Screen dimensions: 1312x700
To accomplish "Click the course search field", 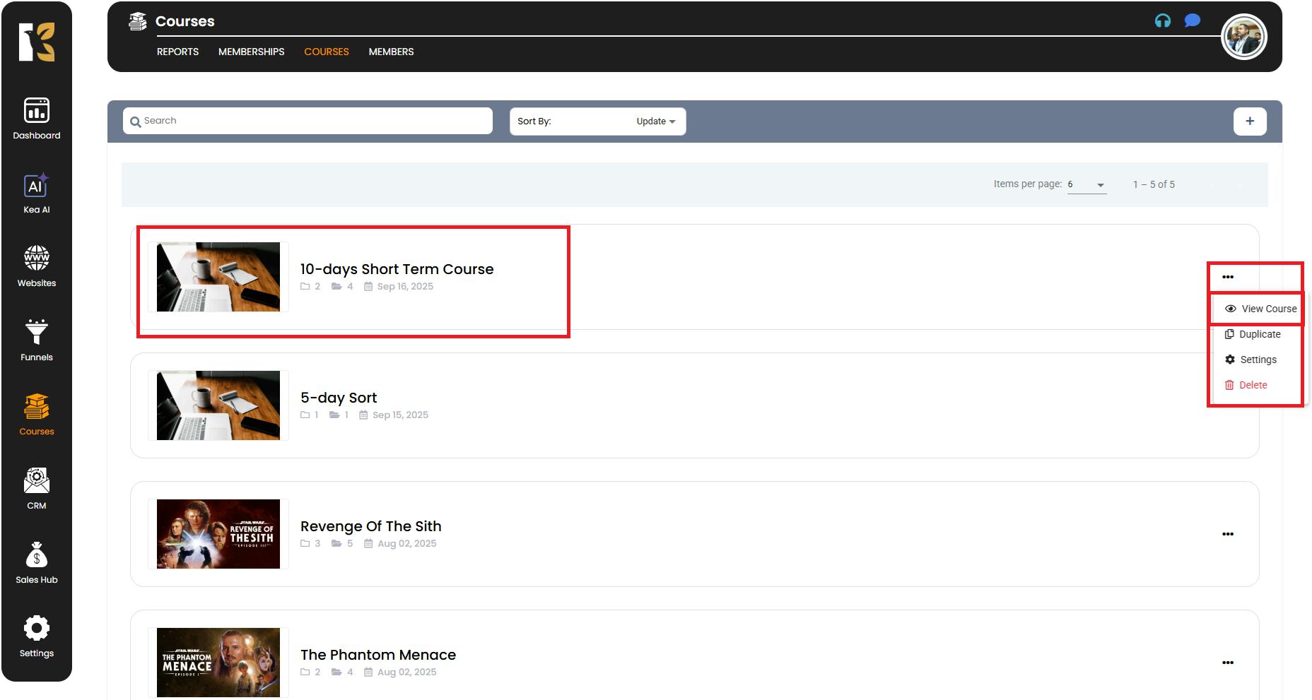I will tap(307, 121).
